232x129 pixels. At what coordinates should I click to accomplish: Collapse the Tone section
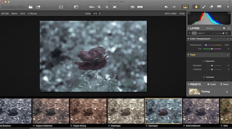188,55
